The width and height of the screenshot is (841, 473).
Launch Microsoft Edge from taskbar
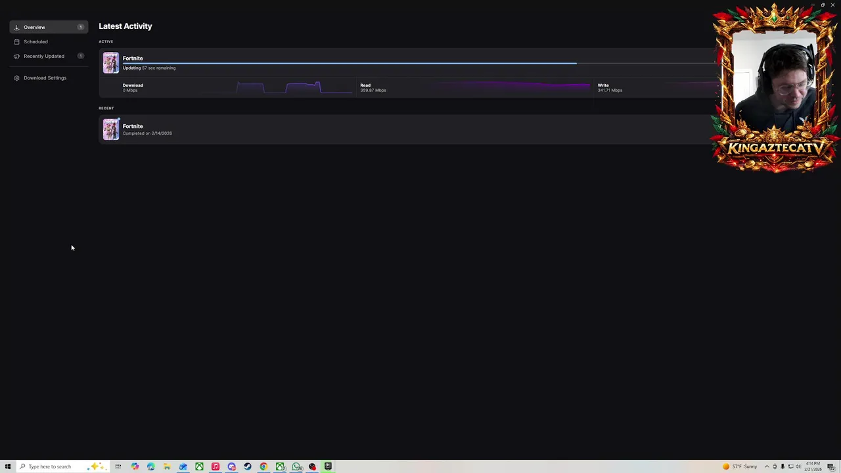[x=151, y=466]
